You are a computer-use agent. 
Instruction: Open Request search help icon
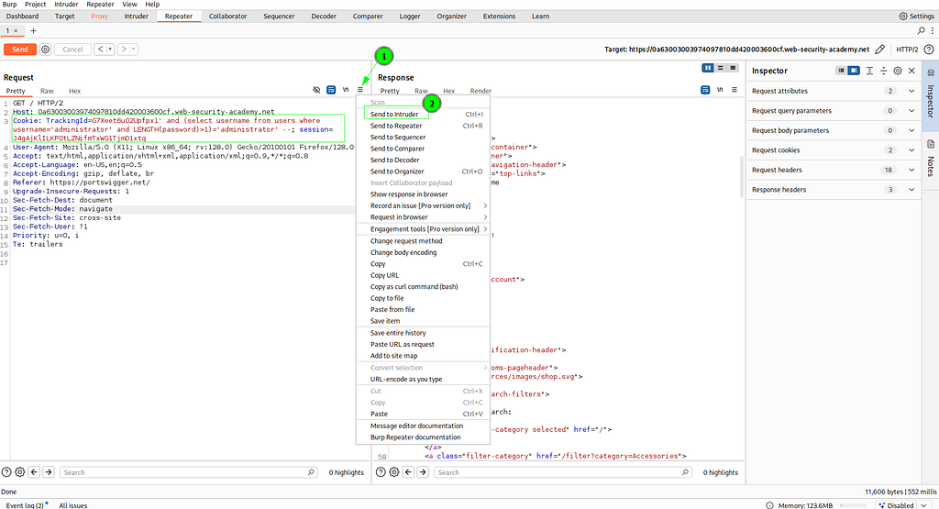6,472
